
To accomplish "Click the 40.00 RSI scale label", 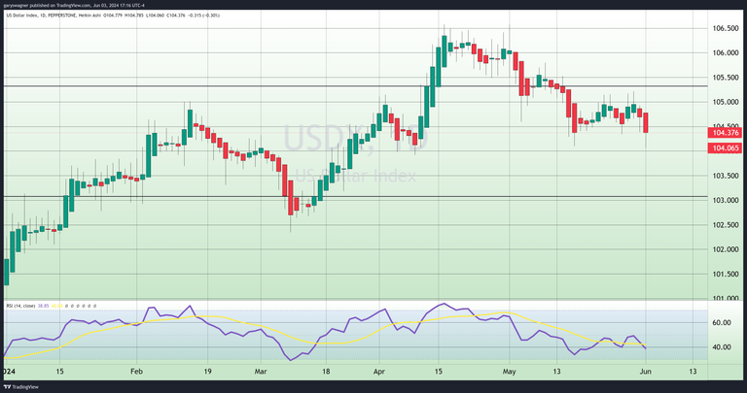I will (722, 347).
